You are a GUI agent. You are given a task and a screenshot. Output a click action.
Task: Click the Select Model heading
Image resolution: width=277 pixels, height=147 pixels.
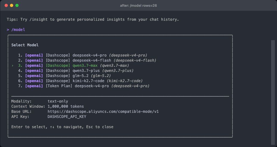point(25,45)
